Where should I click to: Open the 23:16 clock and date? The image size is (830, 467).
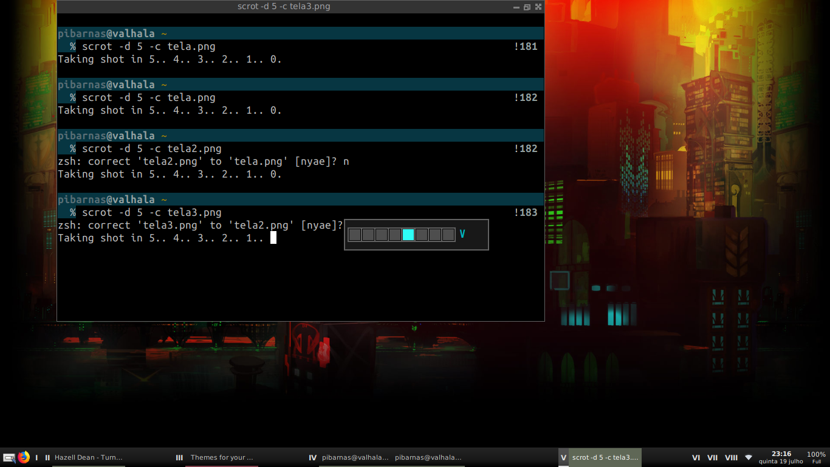pos(781,457)
